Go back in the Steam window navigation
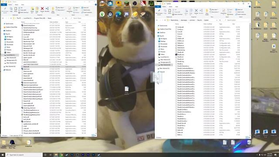Screen dimensions: 279x157 click(3, 18)
